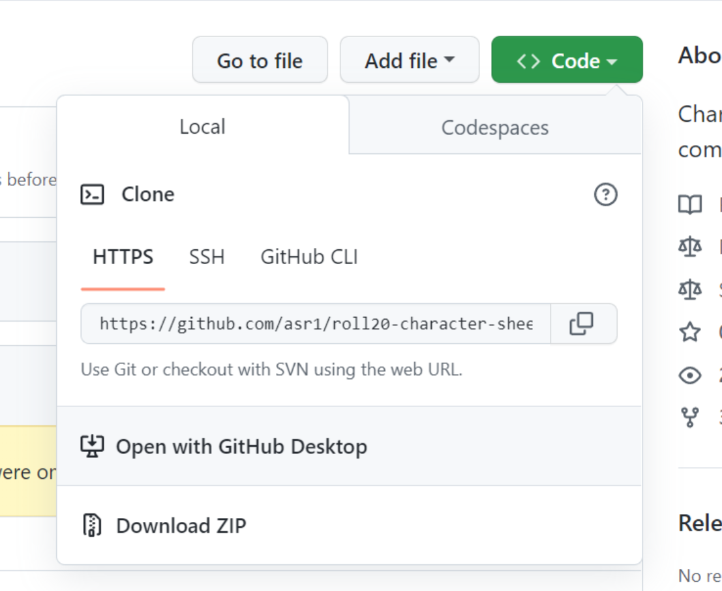Collapse the green Code dropdown
The width and height of the screenshot is (722, 591).
pos(567,60)
